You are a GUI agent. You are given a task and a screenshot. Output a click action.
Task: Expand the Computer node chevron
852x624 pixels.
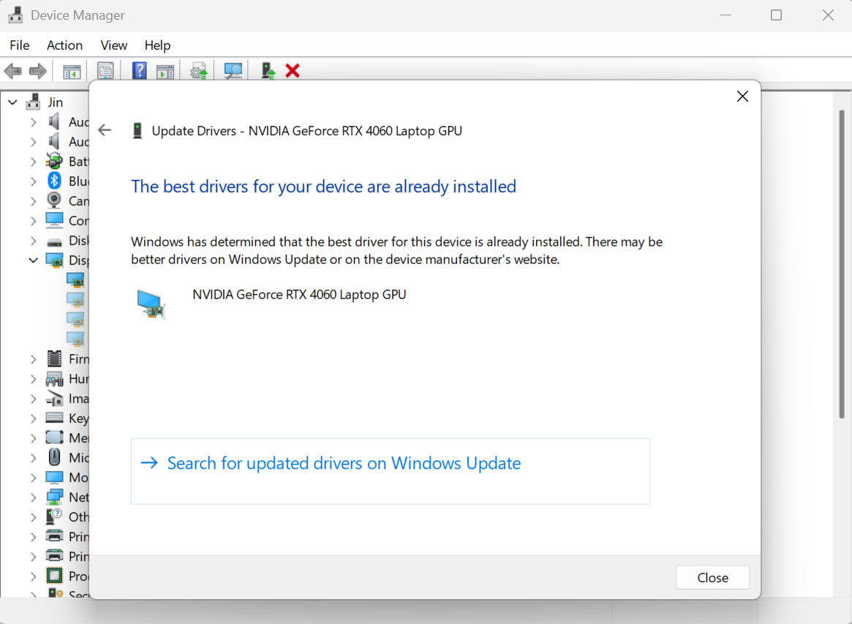pyautogui.click(x=34, y=221)
